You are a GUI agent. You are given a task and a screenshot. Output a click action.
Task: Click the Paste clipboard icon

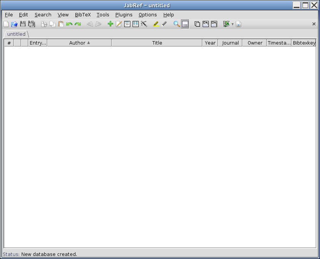click(61, 24)
